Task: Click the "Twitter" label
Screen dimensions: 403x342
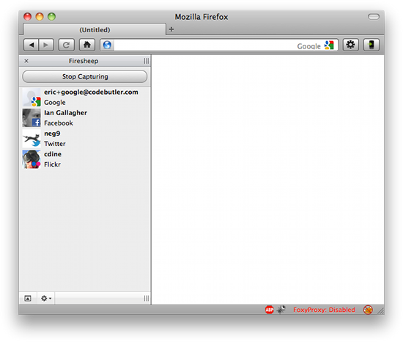Action: 55,144
